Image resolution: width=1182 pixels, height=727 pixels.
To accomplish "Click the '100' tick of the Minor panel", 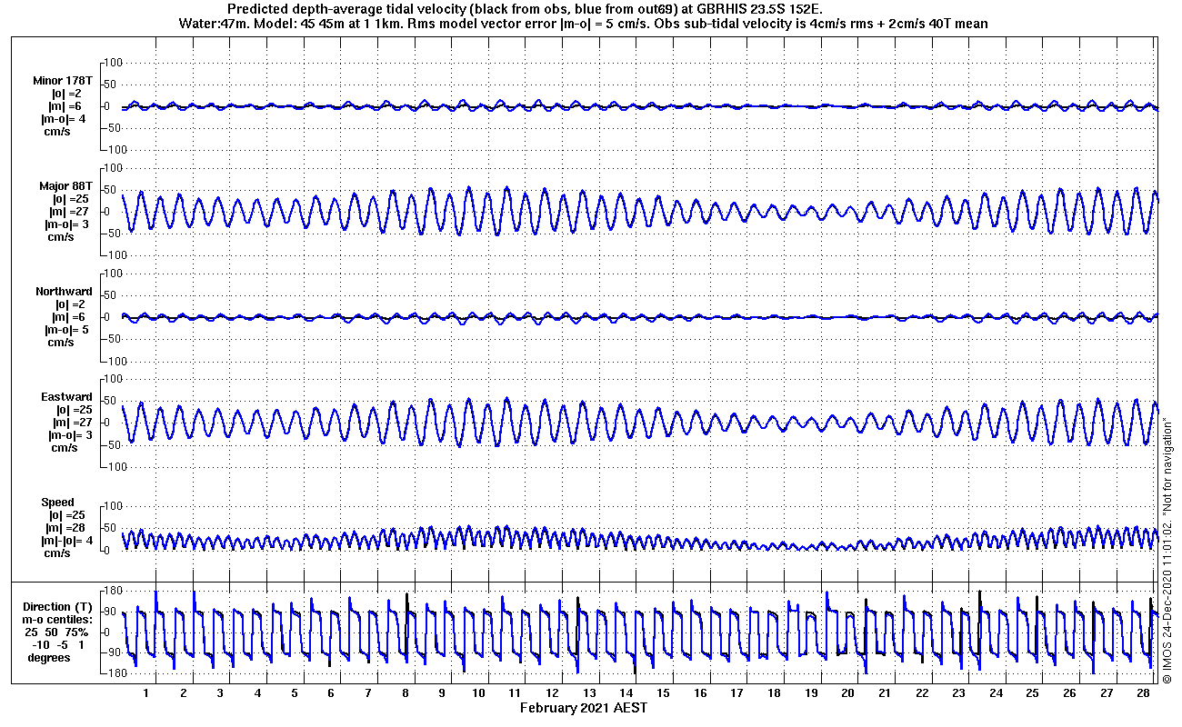I will click(114, 63).
